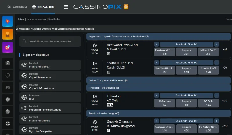The width and height of the screenshot is (232, 135).
Task: Bet on IF Gnistan at 1.76
Action: 164,103
